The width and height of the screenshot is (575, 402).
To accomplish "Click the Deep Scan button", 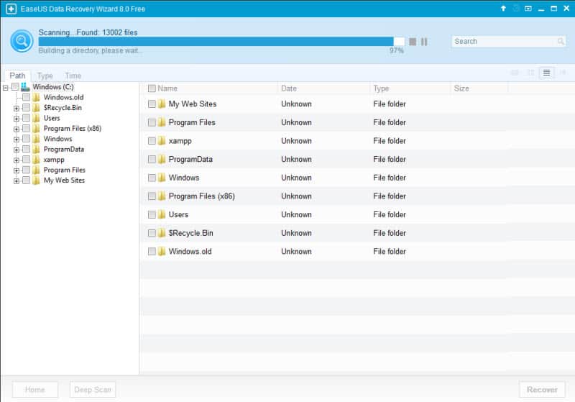I will click(93, 390).
